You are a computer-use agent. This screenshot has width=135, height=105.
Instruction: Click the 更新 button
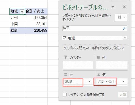pyautogui.click(x=123, y=94)
